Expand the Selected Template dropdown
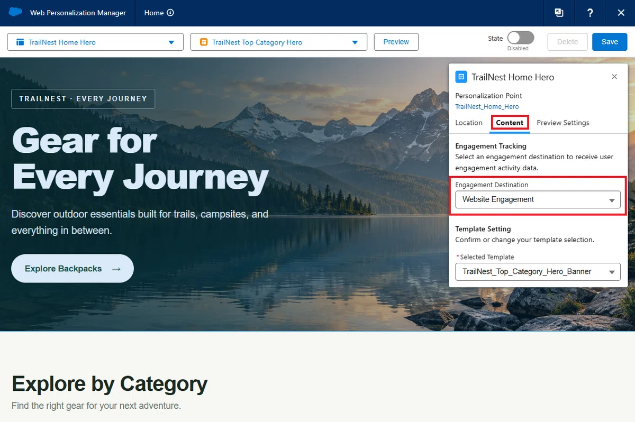The height and width of the screenshot is (422, 635). [538, 271]
